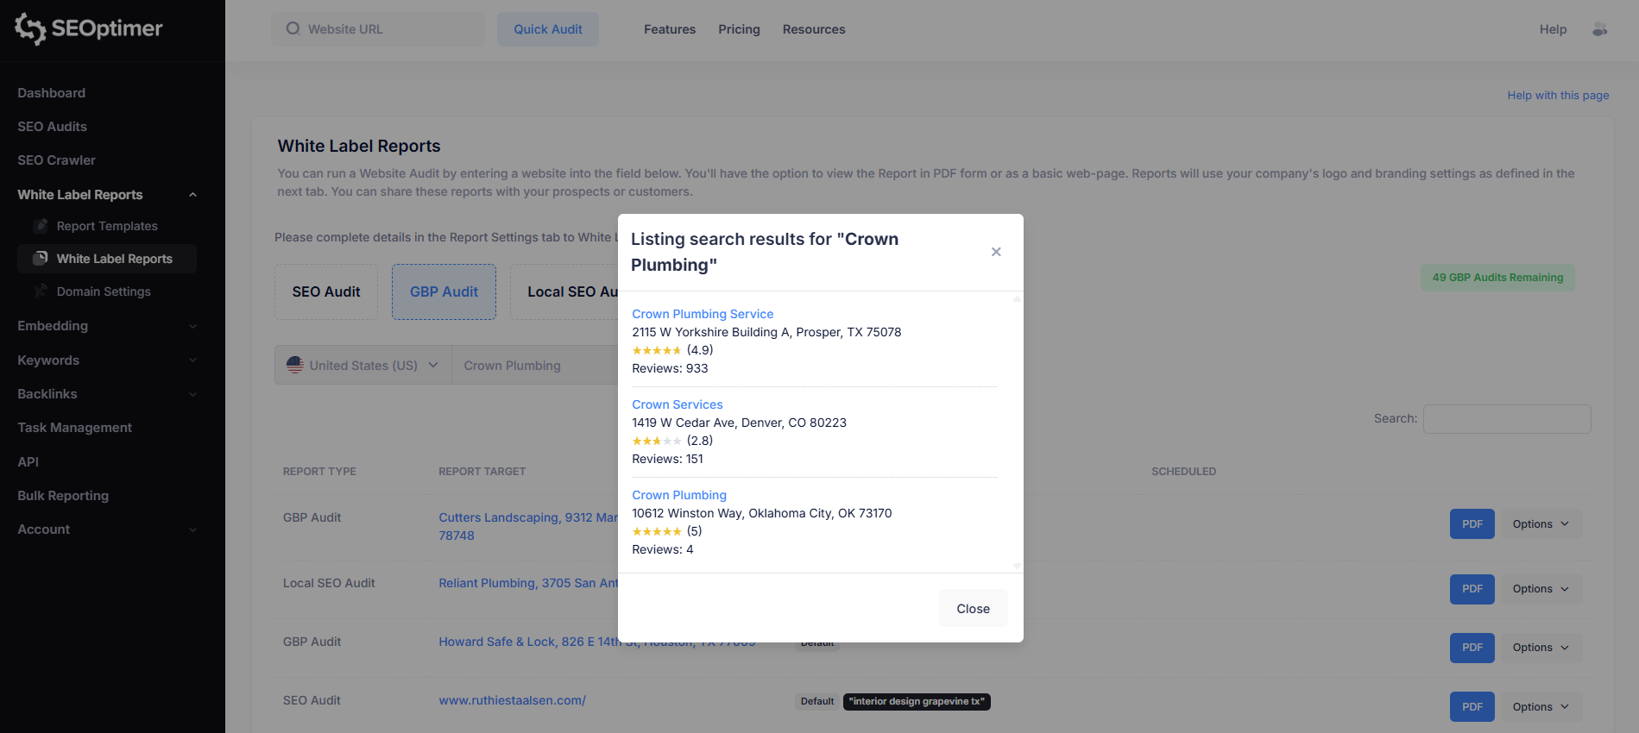Click the 49 GBP Audits Remaining badge

[x=1497, y=278]
